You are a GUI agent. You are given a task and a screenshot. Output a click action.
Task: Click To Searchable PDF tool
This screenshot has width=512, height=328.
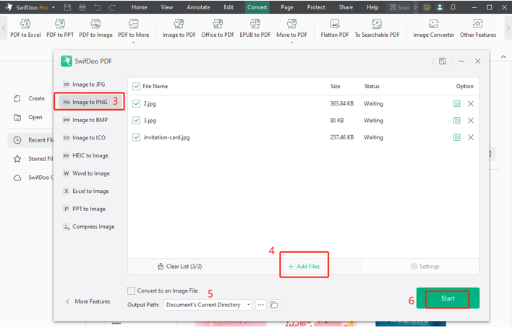pos(377,28)
